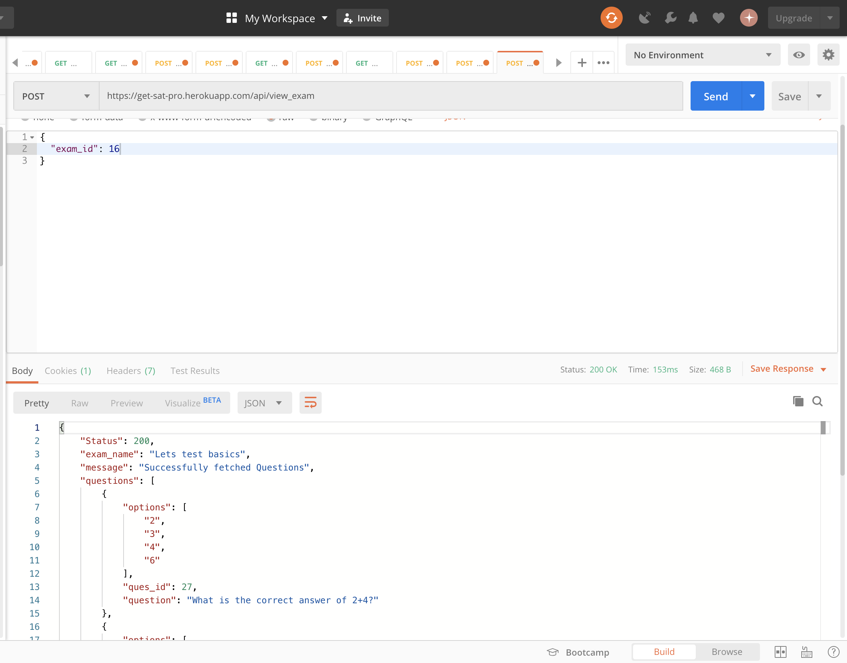Open a new request tab with plus
This screenshot has width=847, height=663.
click(x=582, y=62)
